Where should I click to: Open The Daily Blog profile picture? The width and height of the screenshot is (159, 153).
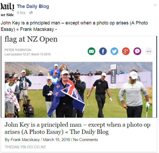[7, 10]
